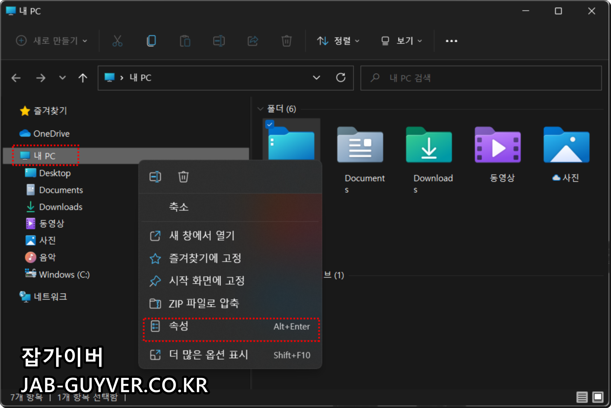Choose 축소 in the context menu
The image size is (611, 408).
(x=230, y=207)
